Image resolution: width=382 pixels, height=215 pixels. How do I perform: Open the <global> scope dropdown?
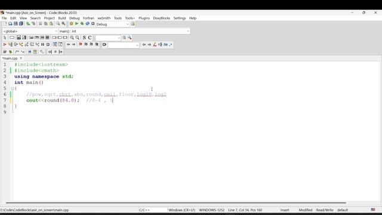click(30, 31)
